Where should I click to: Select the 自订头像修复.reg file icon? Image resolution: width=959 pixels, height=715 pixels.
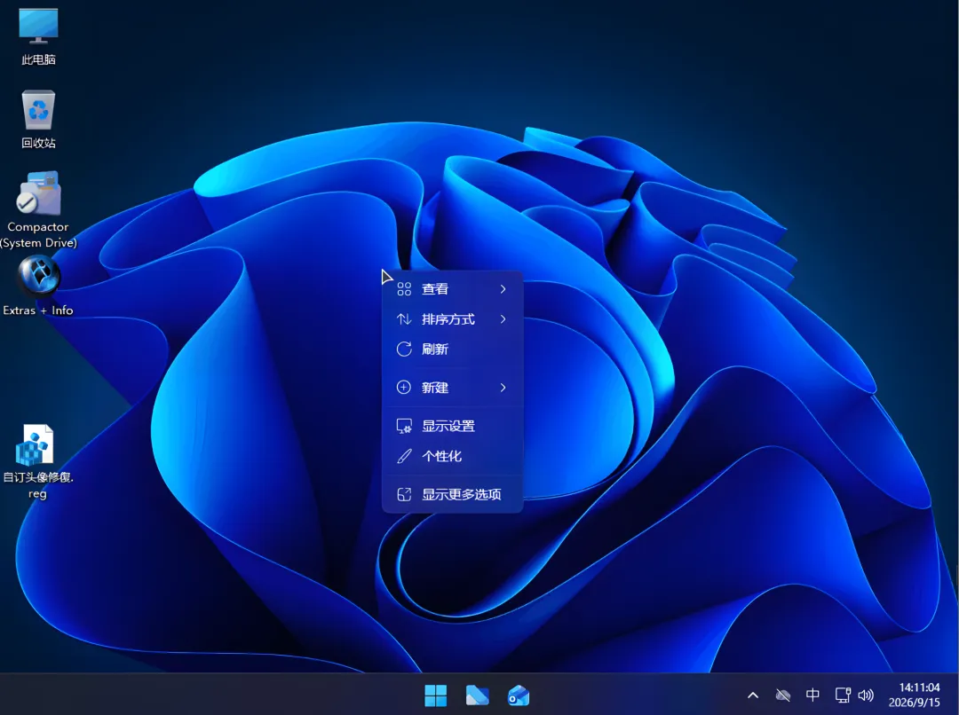tap(38, 461)
